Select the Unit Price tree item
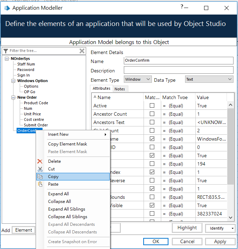Screen dimensions: 238x249 32,114
